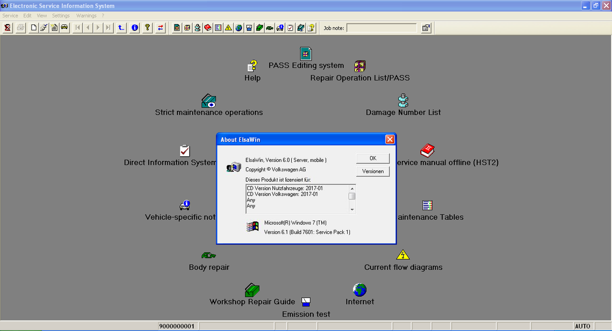
Task: Click the license list scrollbar thumb
Action: point(352,196)
